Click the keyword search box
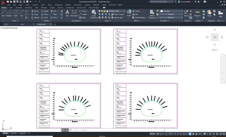Screen dimensions: 226x137 click(162, 1)
